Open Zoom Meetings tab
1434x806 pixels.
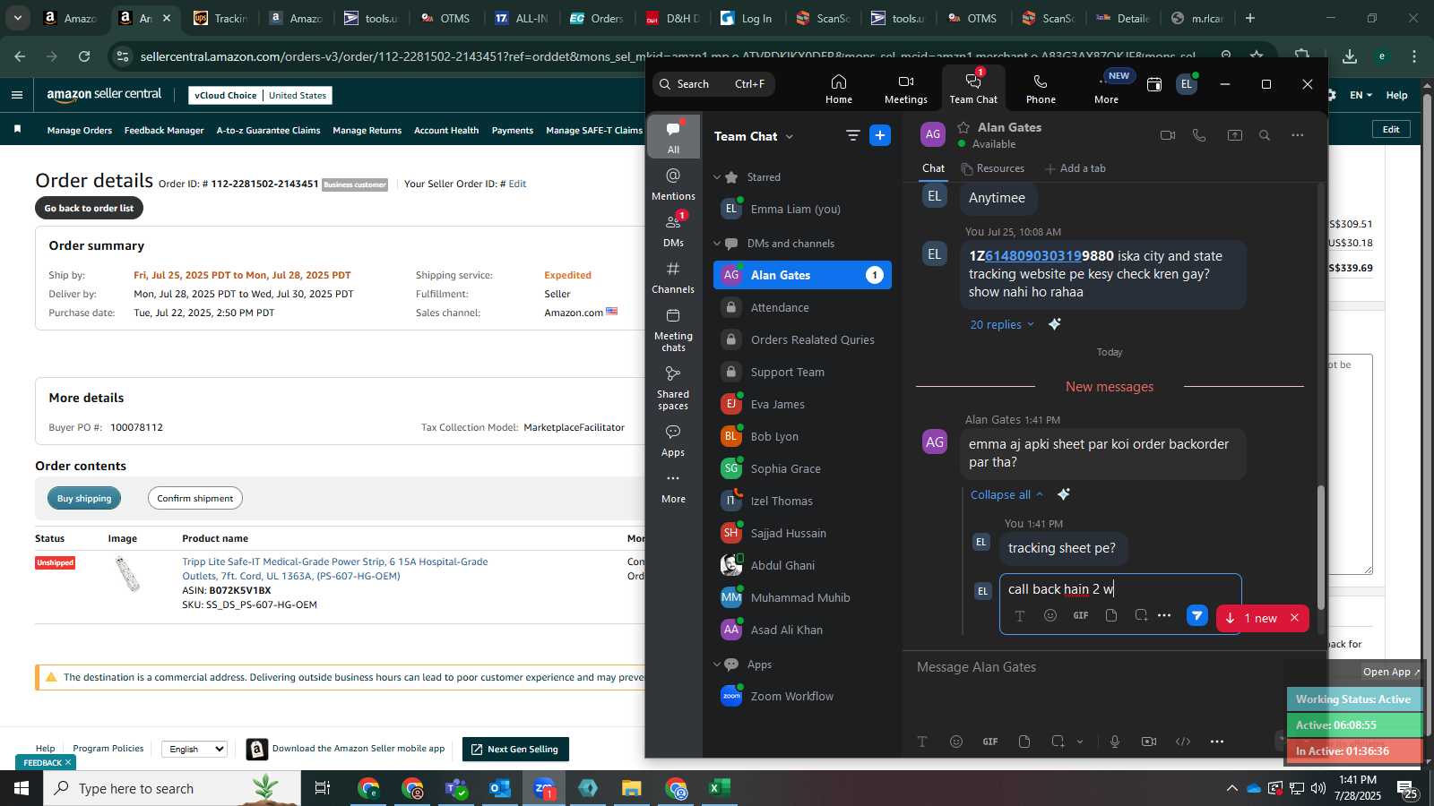click(x=906, y=89)
